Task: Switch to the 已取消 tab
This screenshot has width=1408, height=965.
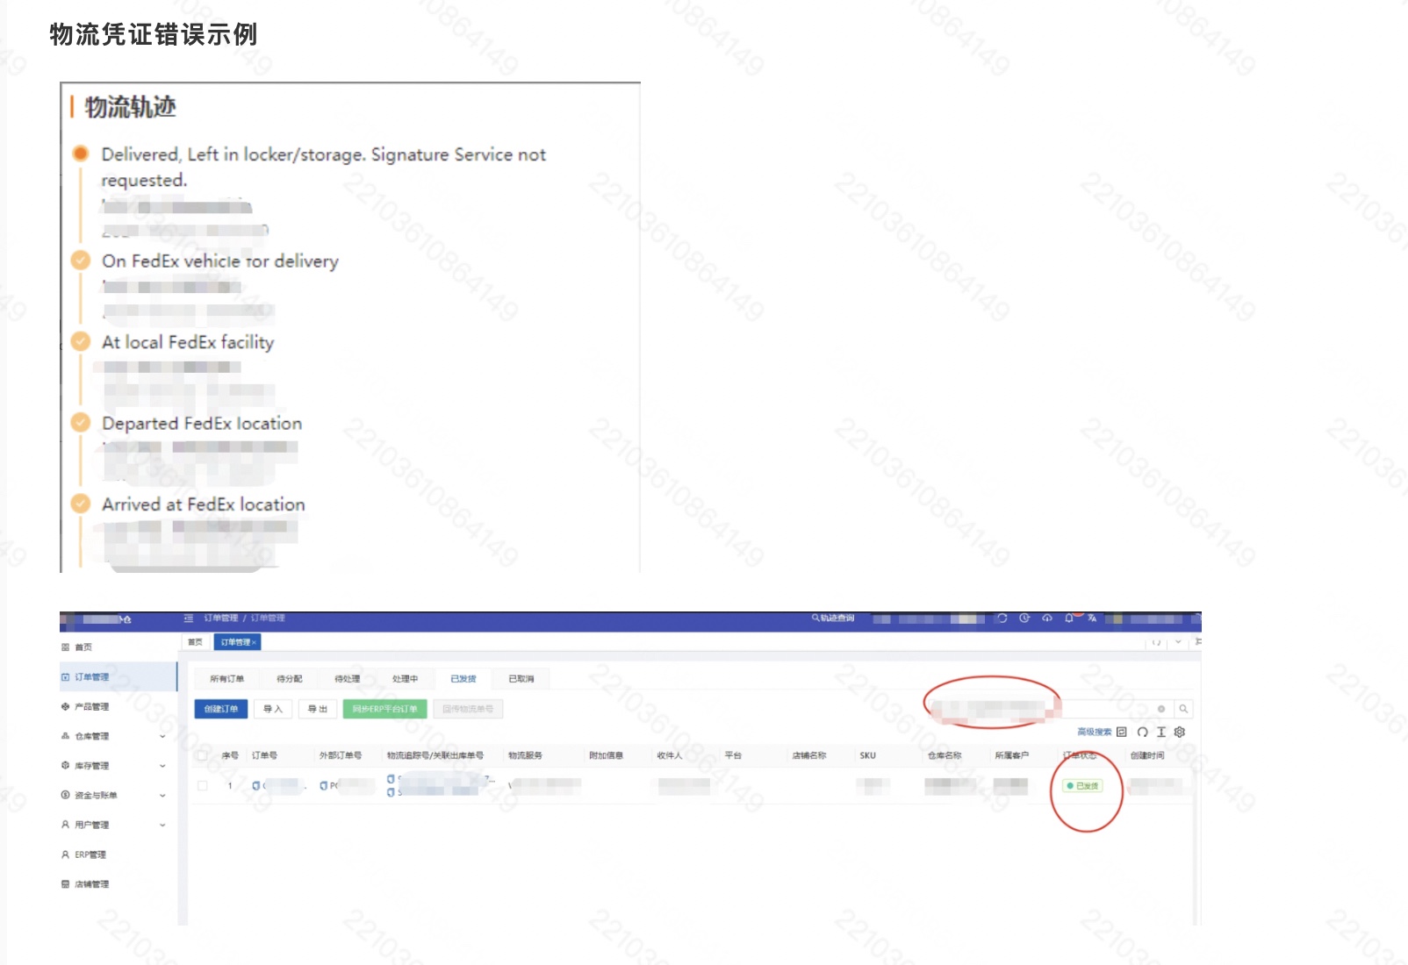Action: pyautogui.click(x=521, y=679)
